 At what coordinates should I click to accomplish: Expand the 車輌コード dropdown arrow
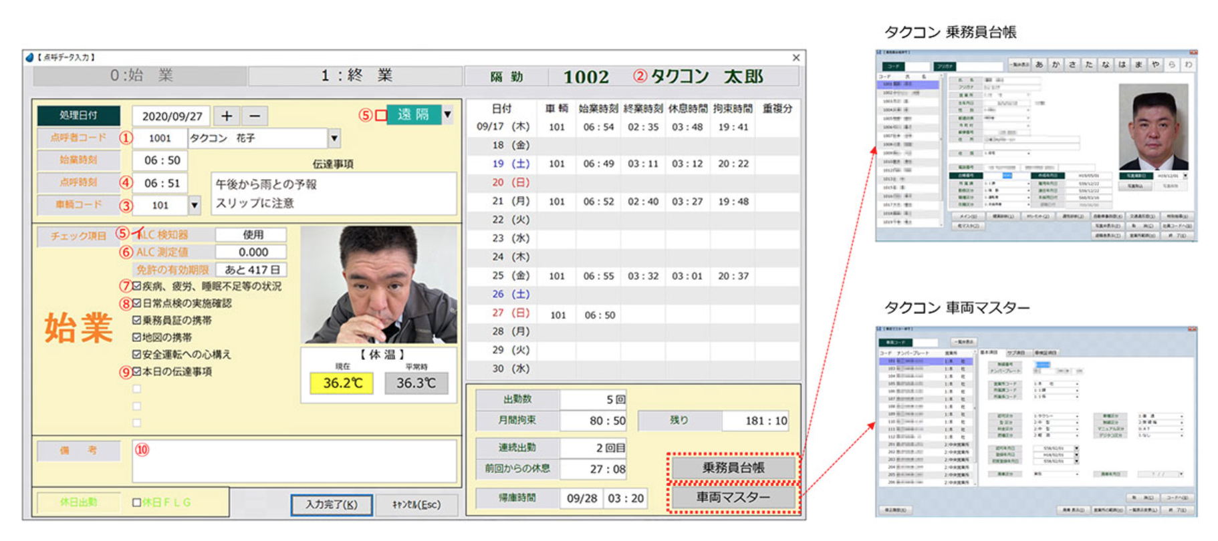point(195,205)
